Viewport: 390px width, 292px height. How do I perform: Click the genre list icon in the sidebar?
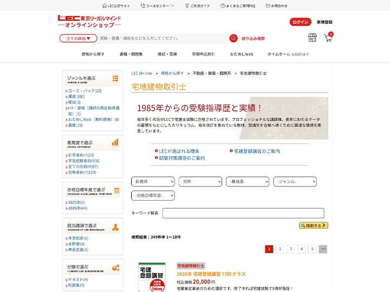click(115, 78)
